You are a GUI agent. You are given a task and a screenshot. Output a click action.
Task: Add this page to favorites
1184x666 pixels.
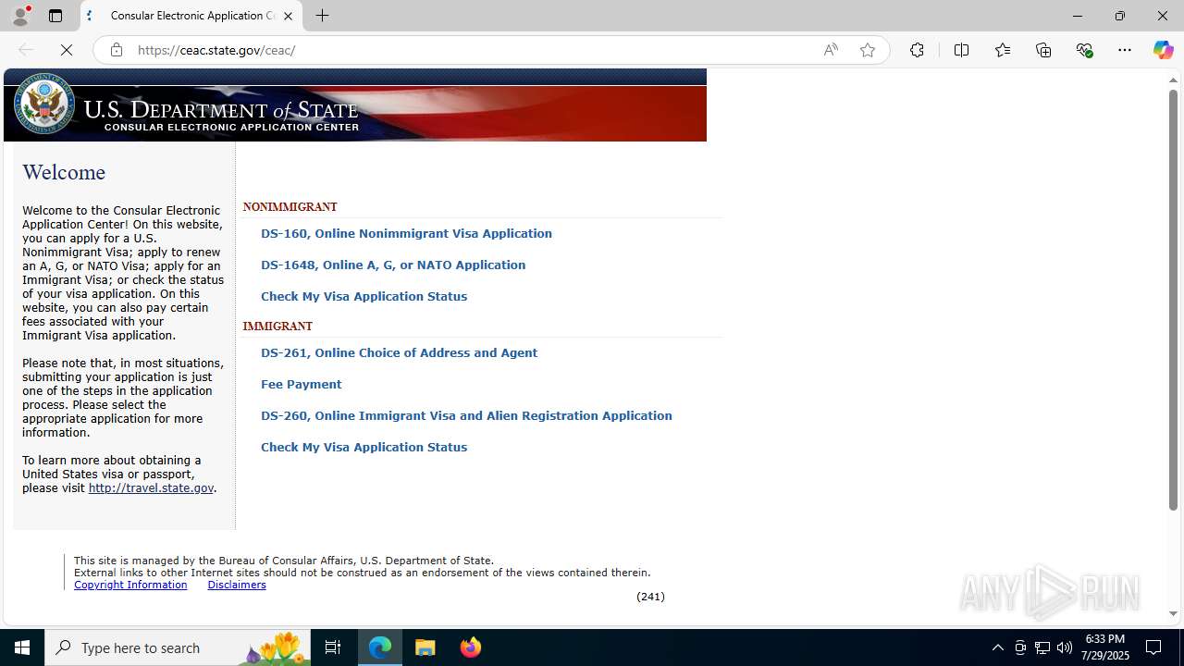pos(868,50)
